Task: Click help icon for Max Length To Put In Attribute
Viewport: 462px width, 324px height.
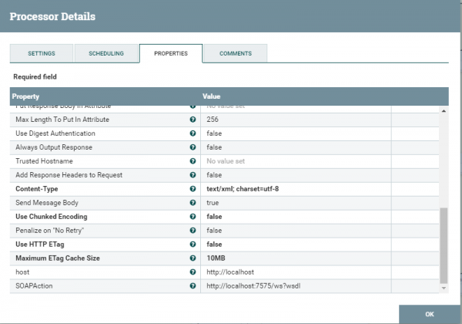Action: 192,120
